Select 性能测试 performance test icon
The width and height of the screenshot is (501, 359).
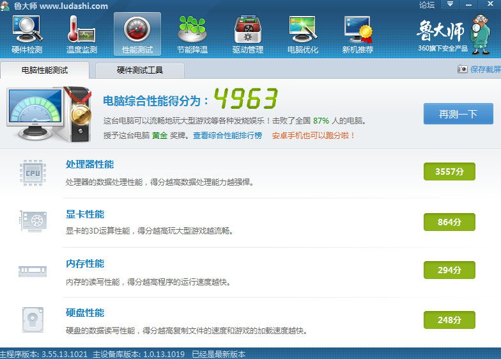point(137,35)
